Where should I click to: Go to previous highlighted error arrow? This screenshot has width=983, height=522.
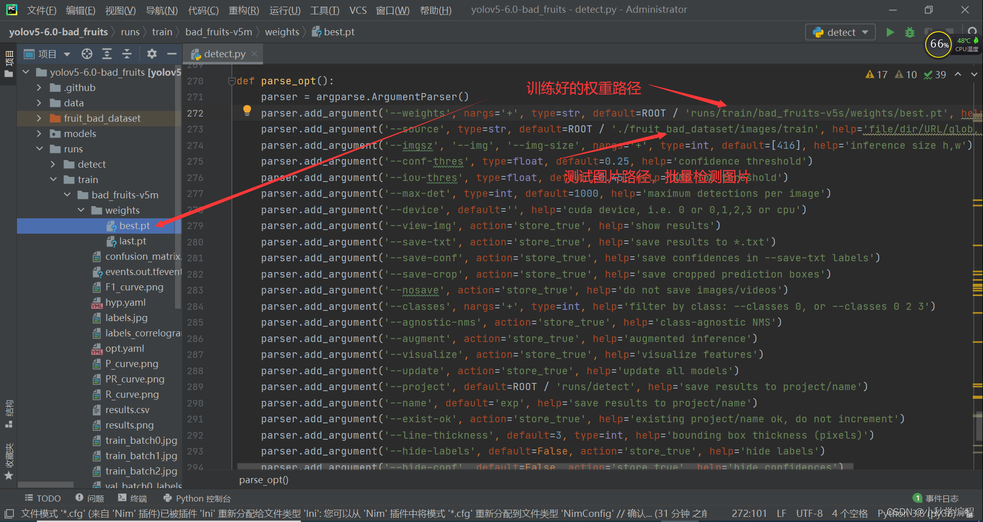(x=958, y=75)
